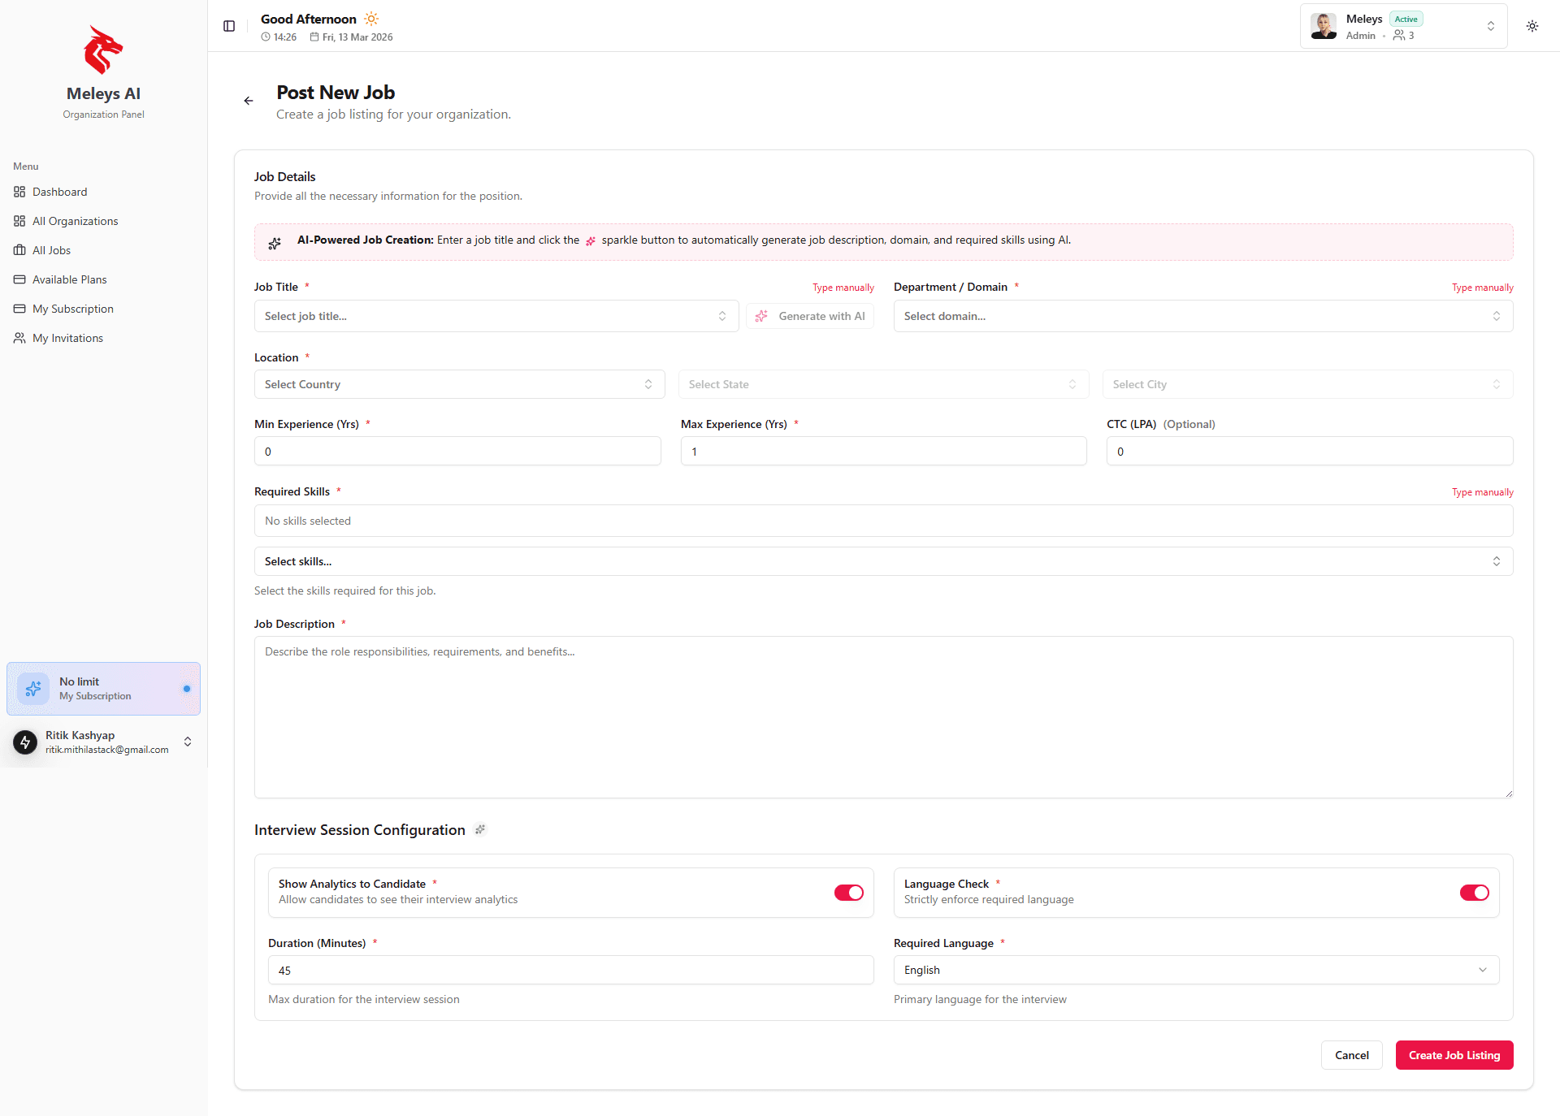This screenshot has width=1560, height=1116.
Task: Turn off the Language Check switch
Action: pyautogui.click(x=1474, y=893)
